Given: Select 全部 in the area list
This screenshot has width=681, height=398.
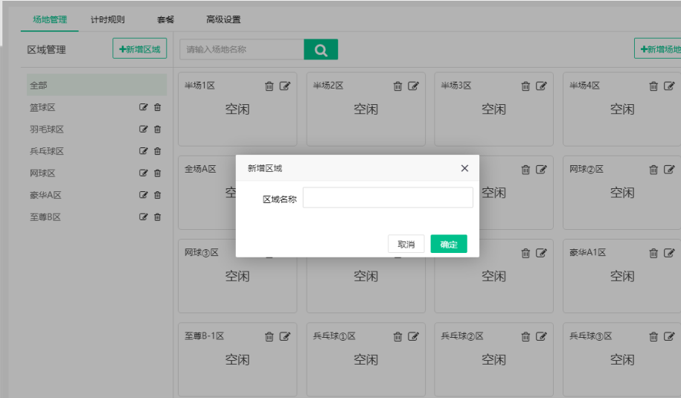Looking at the screenshot, I should (97, 86).
